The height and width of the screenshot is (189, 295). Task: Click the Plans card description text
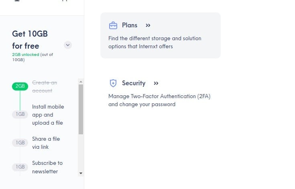tap(155, 42)
